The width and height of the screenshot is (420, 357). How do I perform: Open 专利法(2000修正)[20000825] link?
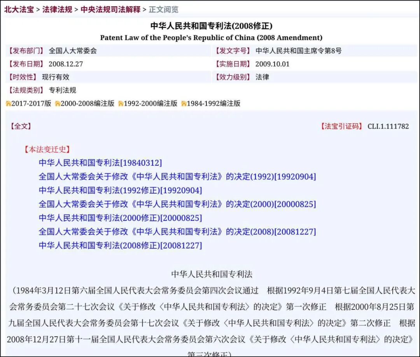point(120,218)
